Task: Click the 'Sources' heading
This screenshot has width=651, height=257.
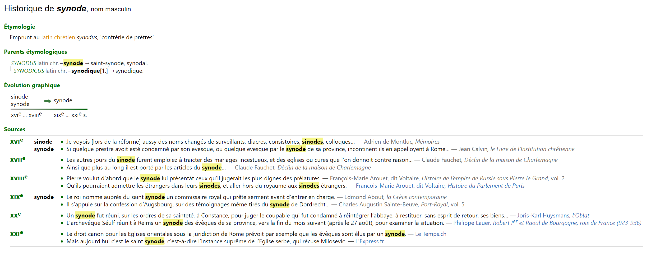Action: point(15,129)
